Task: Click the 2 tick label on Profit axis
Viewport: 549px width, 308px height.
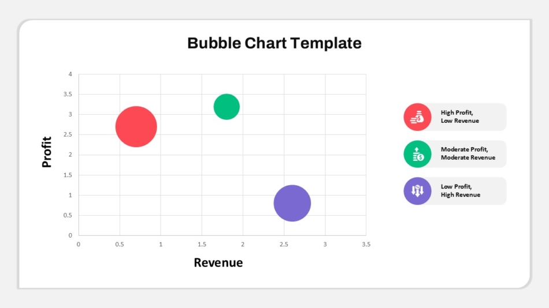Action: [71, 155]
